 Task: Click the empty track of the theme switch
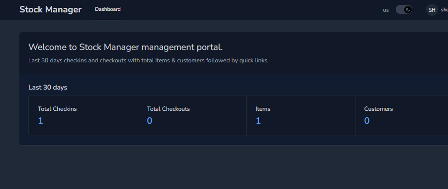click(x=400, y=10)
